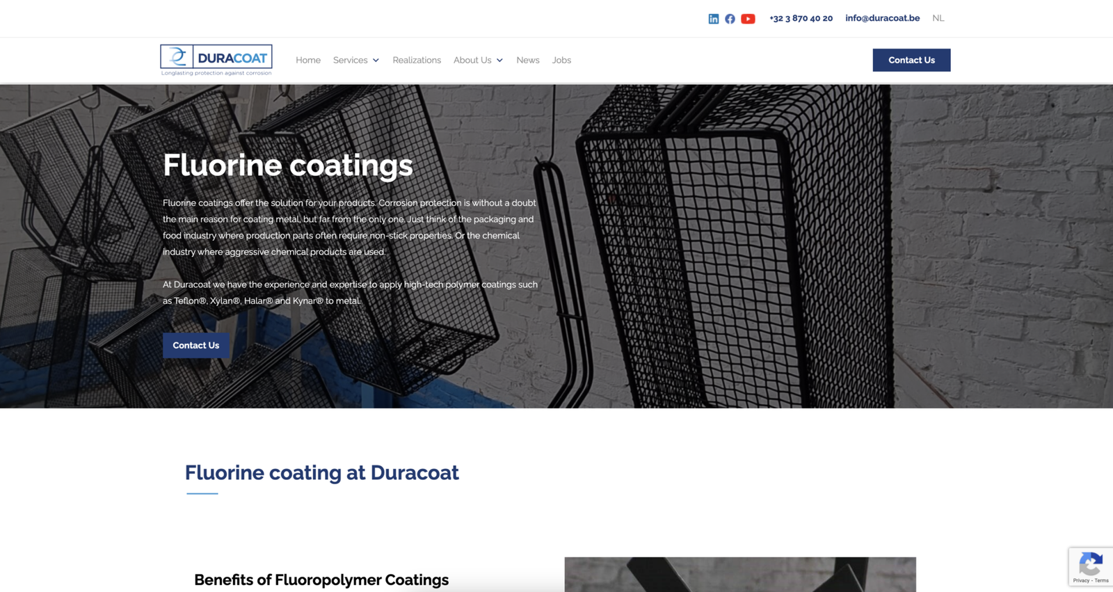The image size is (1113, 592).
Task: Click the Fluorine coatings hero heading
Action: click(288, 166)
